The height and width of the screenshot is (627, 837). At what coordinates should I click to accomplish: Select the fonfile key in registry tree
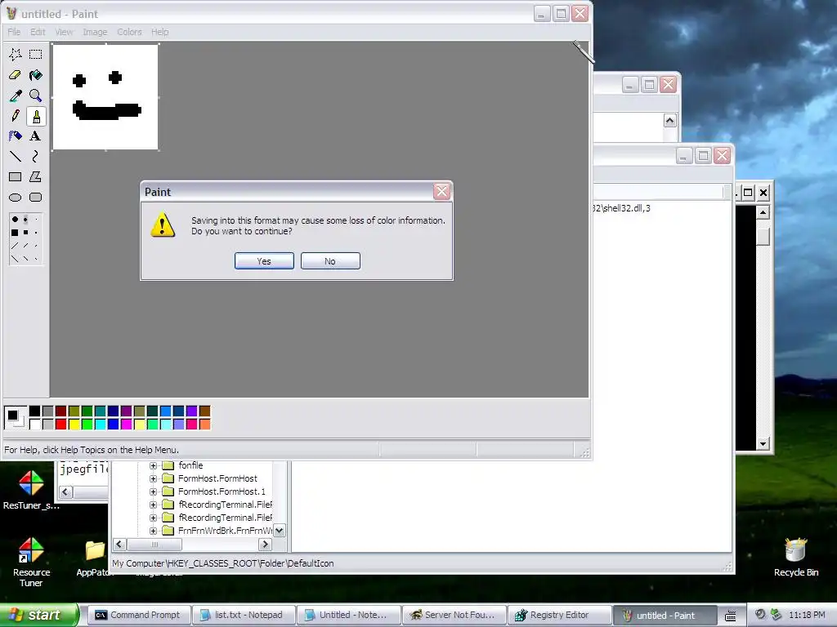click(190, 465)
